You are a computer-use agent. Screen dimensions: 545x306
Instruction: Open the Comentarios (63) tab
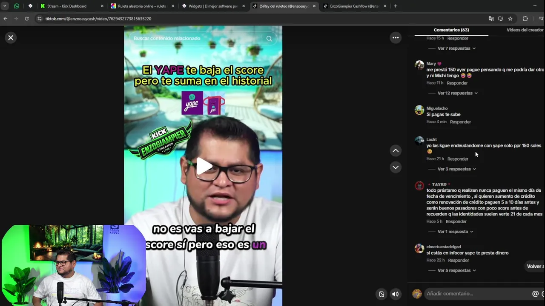451,30
